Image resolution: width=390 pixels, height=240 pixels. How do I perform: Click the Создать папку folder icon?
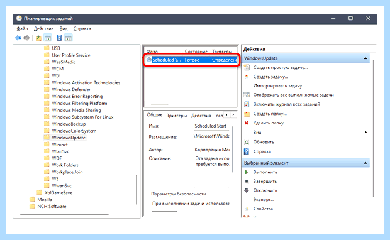[x=247, y=114]
